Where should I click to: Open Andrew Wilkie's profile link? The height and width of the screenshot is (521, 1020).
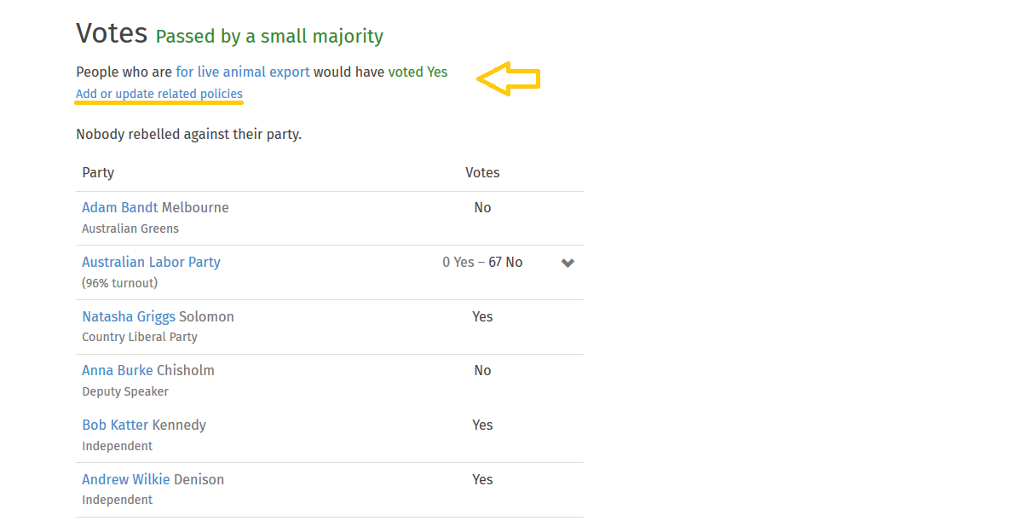coord(125,479)
